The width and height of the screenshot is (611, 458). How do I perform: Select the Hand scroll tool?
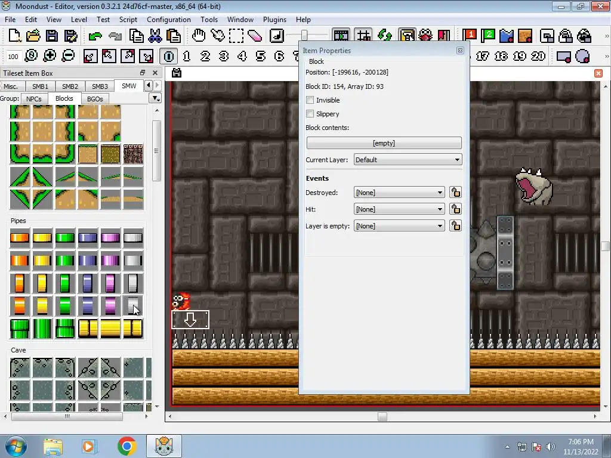[198, 36]
